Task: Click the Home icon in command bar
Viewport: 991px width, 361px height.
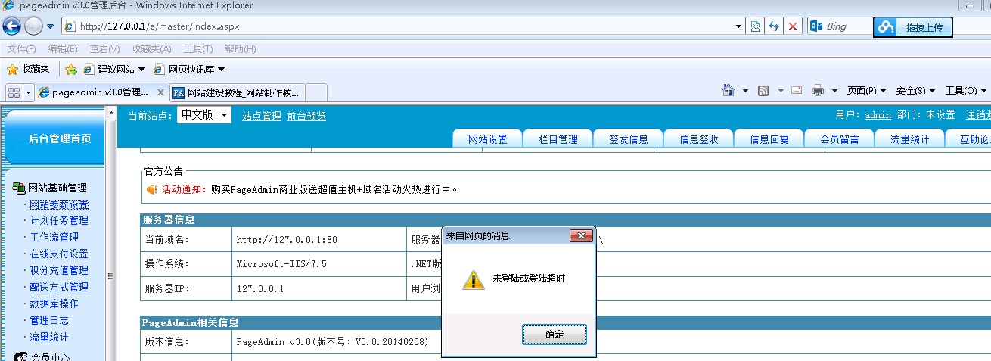Action: tap(728, 91)
